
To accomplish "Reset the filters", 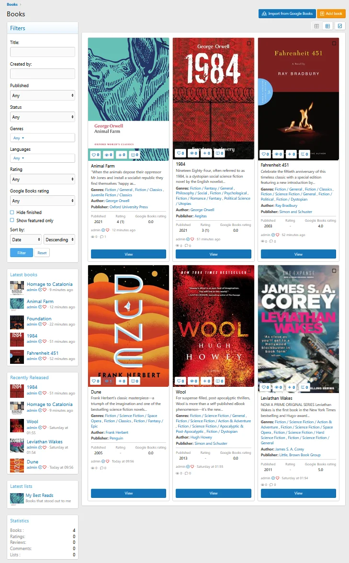I will point(42,253).
